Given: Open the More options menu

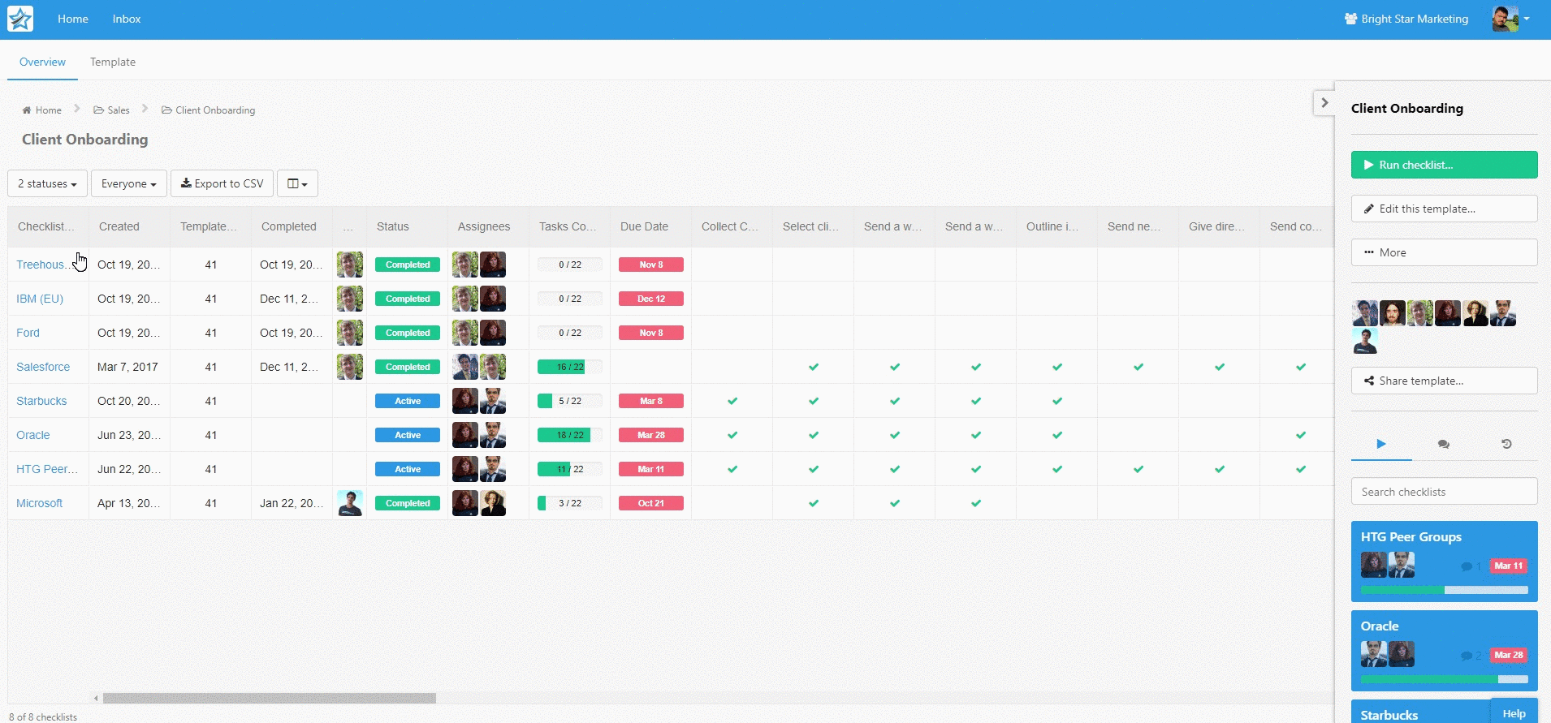Looking at the screenshot, I should [x=1444, y=252].
